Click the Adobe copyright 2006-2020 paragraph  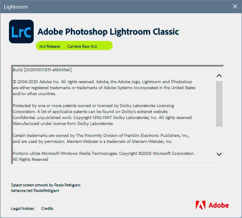click(104, 87)
